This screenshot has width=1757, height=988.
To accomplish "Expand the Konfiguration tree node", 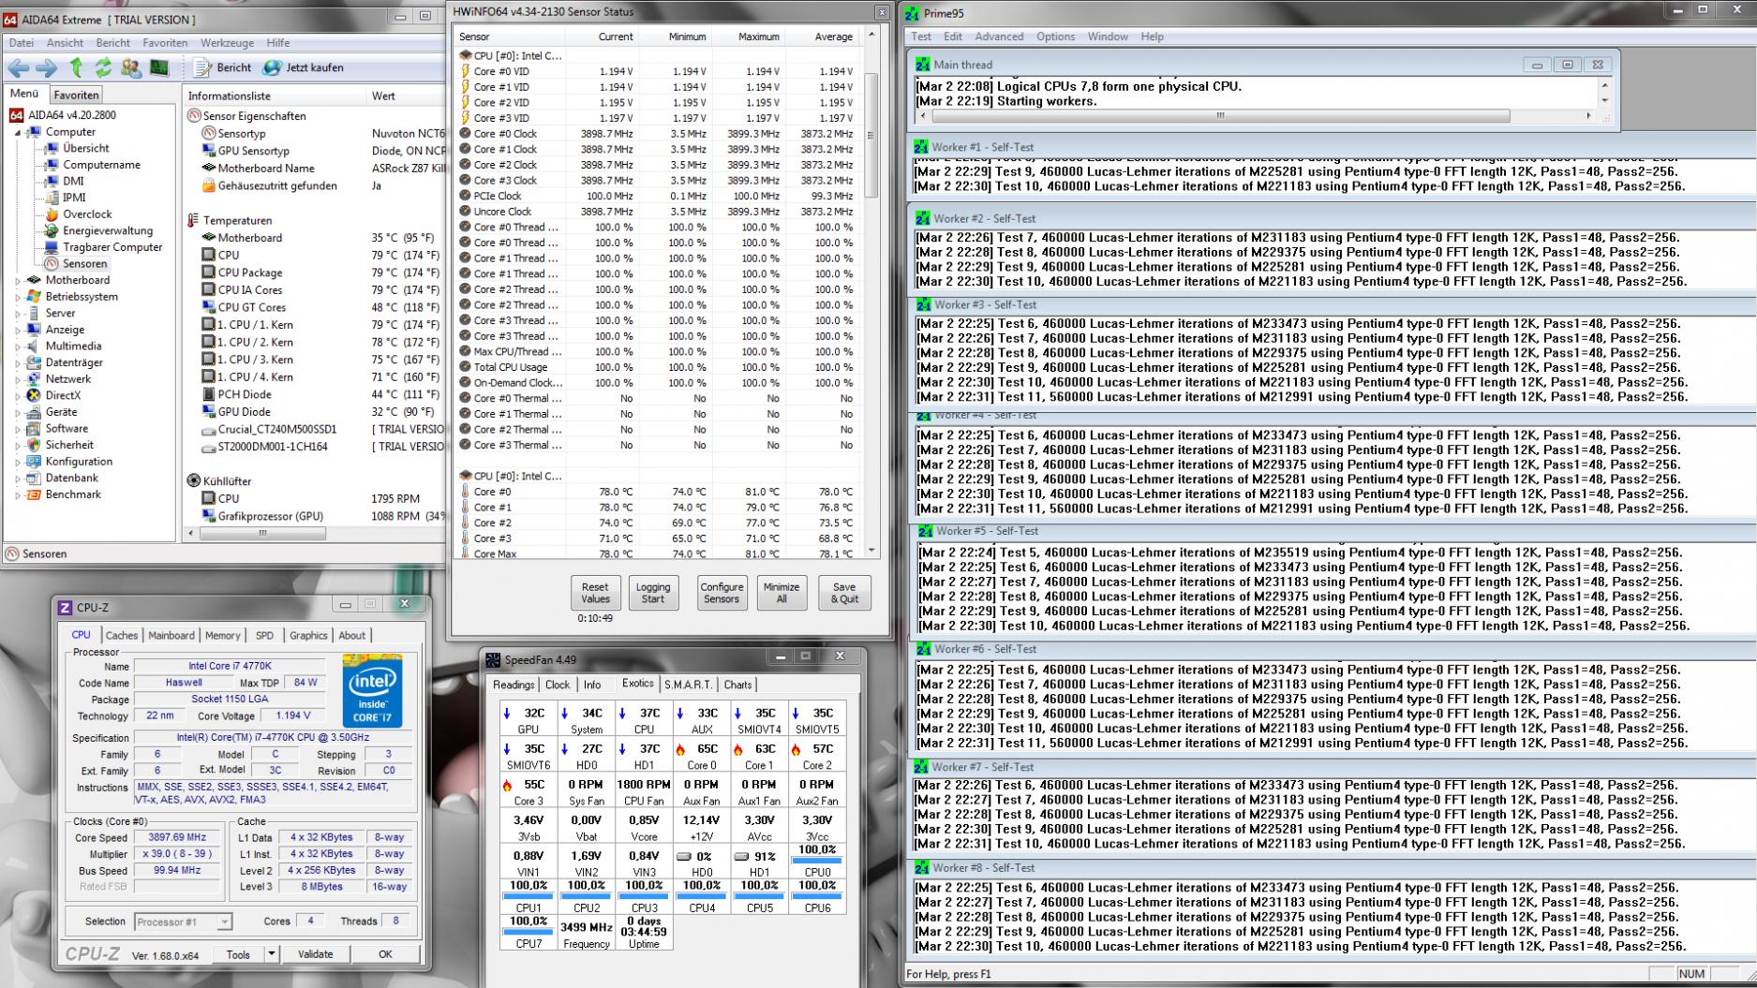I will click(x=17, y=462).
